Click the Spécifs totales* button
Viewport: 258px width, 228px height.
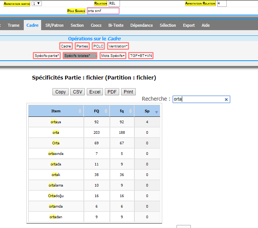click(x=77, y=56)
